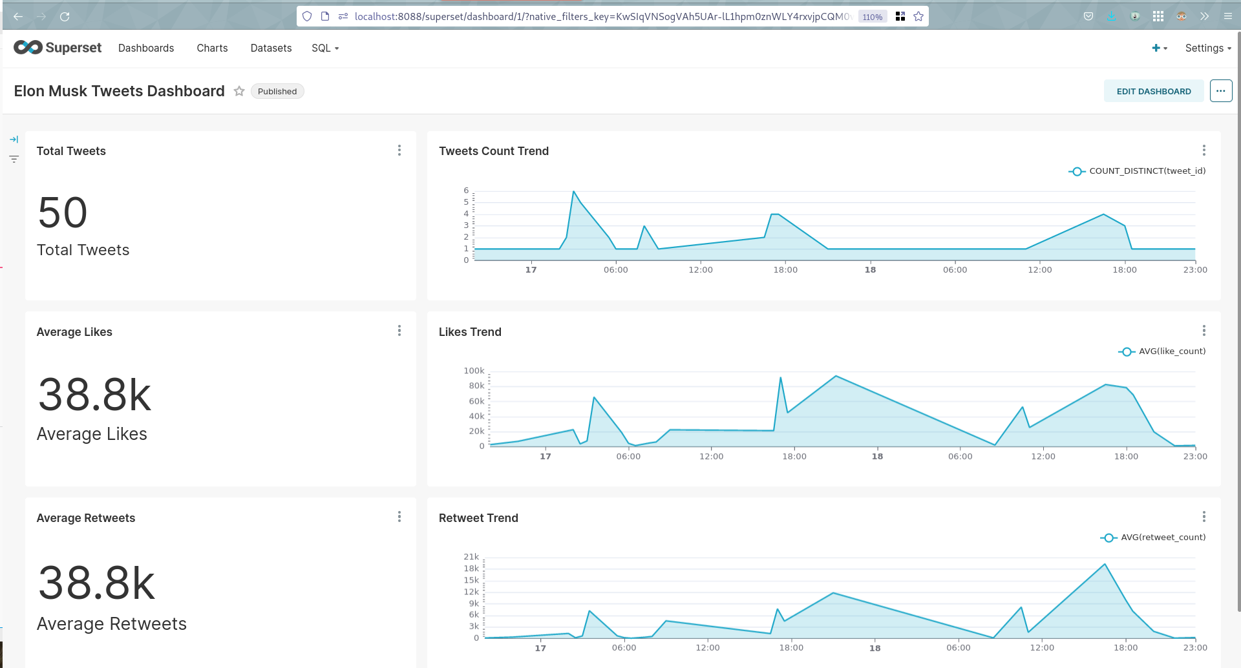This screenshot has width=1241, height=668.
Task: Click the shield tracking protection icon
Action: pyautogui.click(x=307, y=16)
